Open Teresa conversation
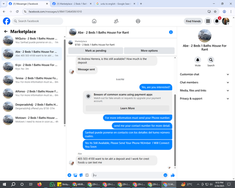 tap(31, 80)
